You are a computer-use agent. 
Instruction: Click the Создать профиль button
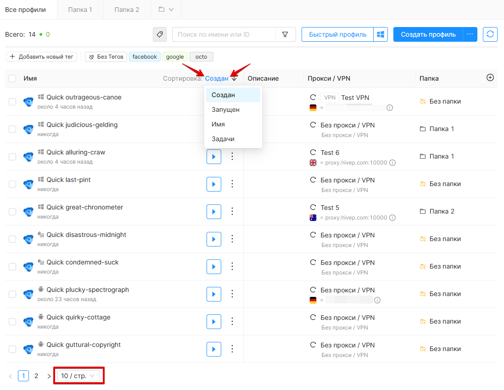(x=428, y=34)
